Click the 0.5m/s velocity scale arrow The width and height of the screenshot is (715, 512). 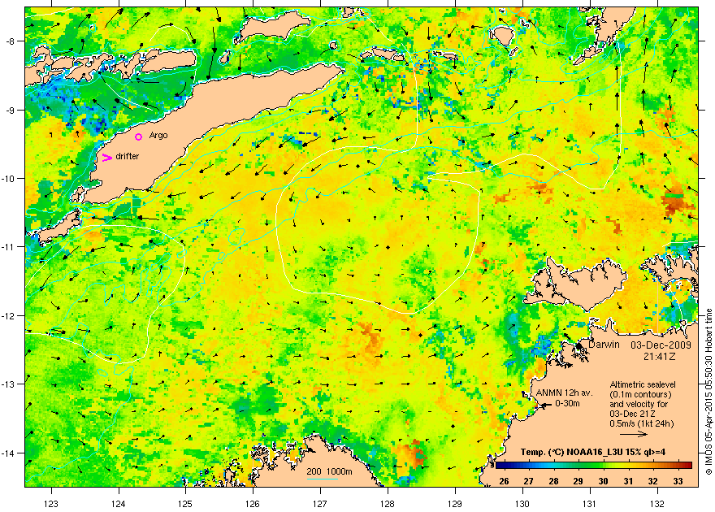click(x=634, y=435)
